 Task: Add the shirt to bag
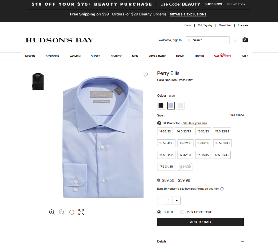point(200,222)
